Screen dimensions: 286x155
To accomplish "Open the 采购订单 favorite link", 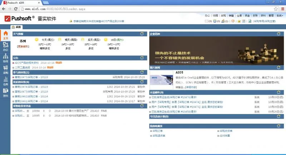I will (158, 131).
